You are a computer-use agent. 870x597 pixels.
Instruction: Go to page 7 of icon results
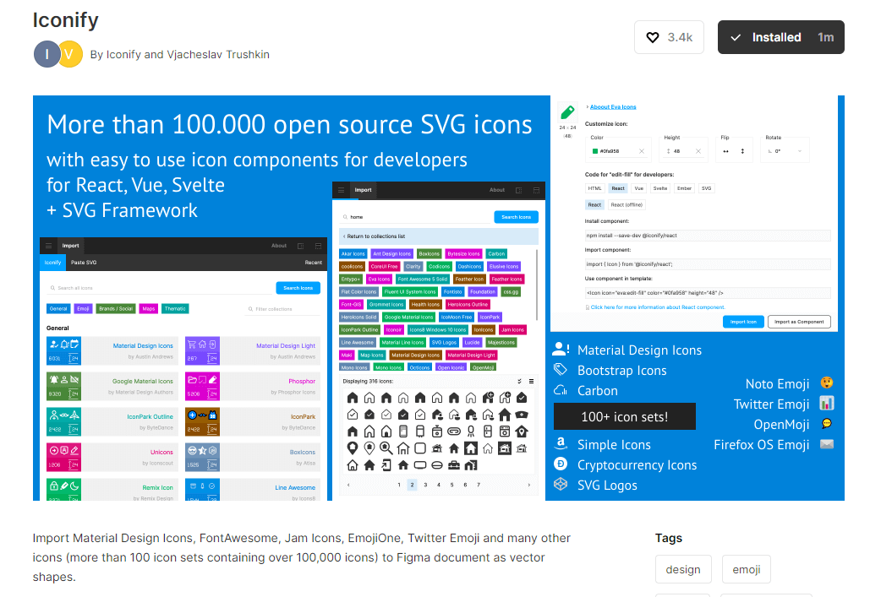[x=479, y=485]
